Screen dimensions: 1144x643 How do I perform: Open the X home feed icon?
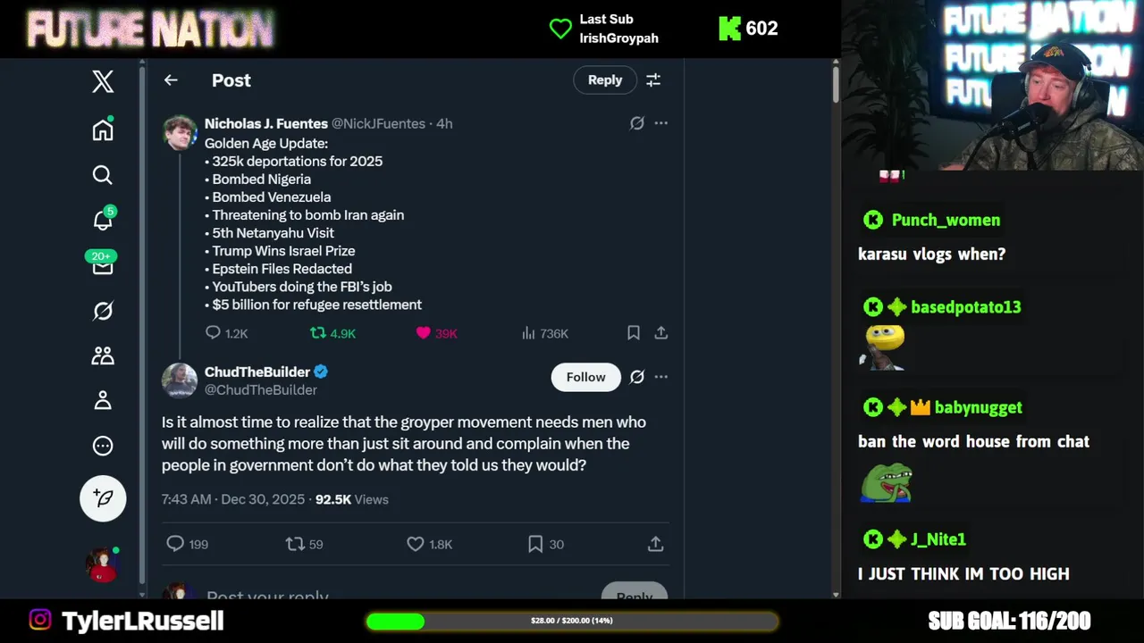coord(103,129)
